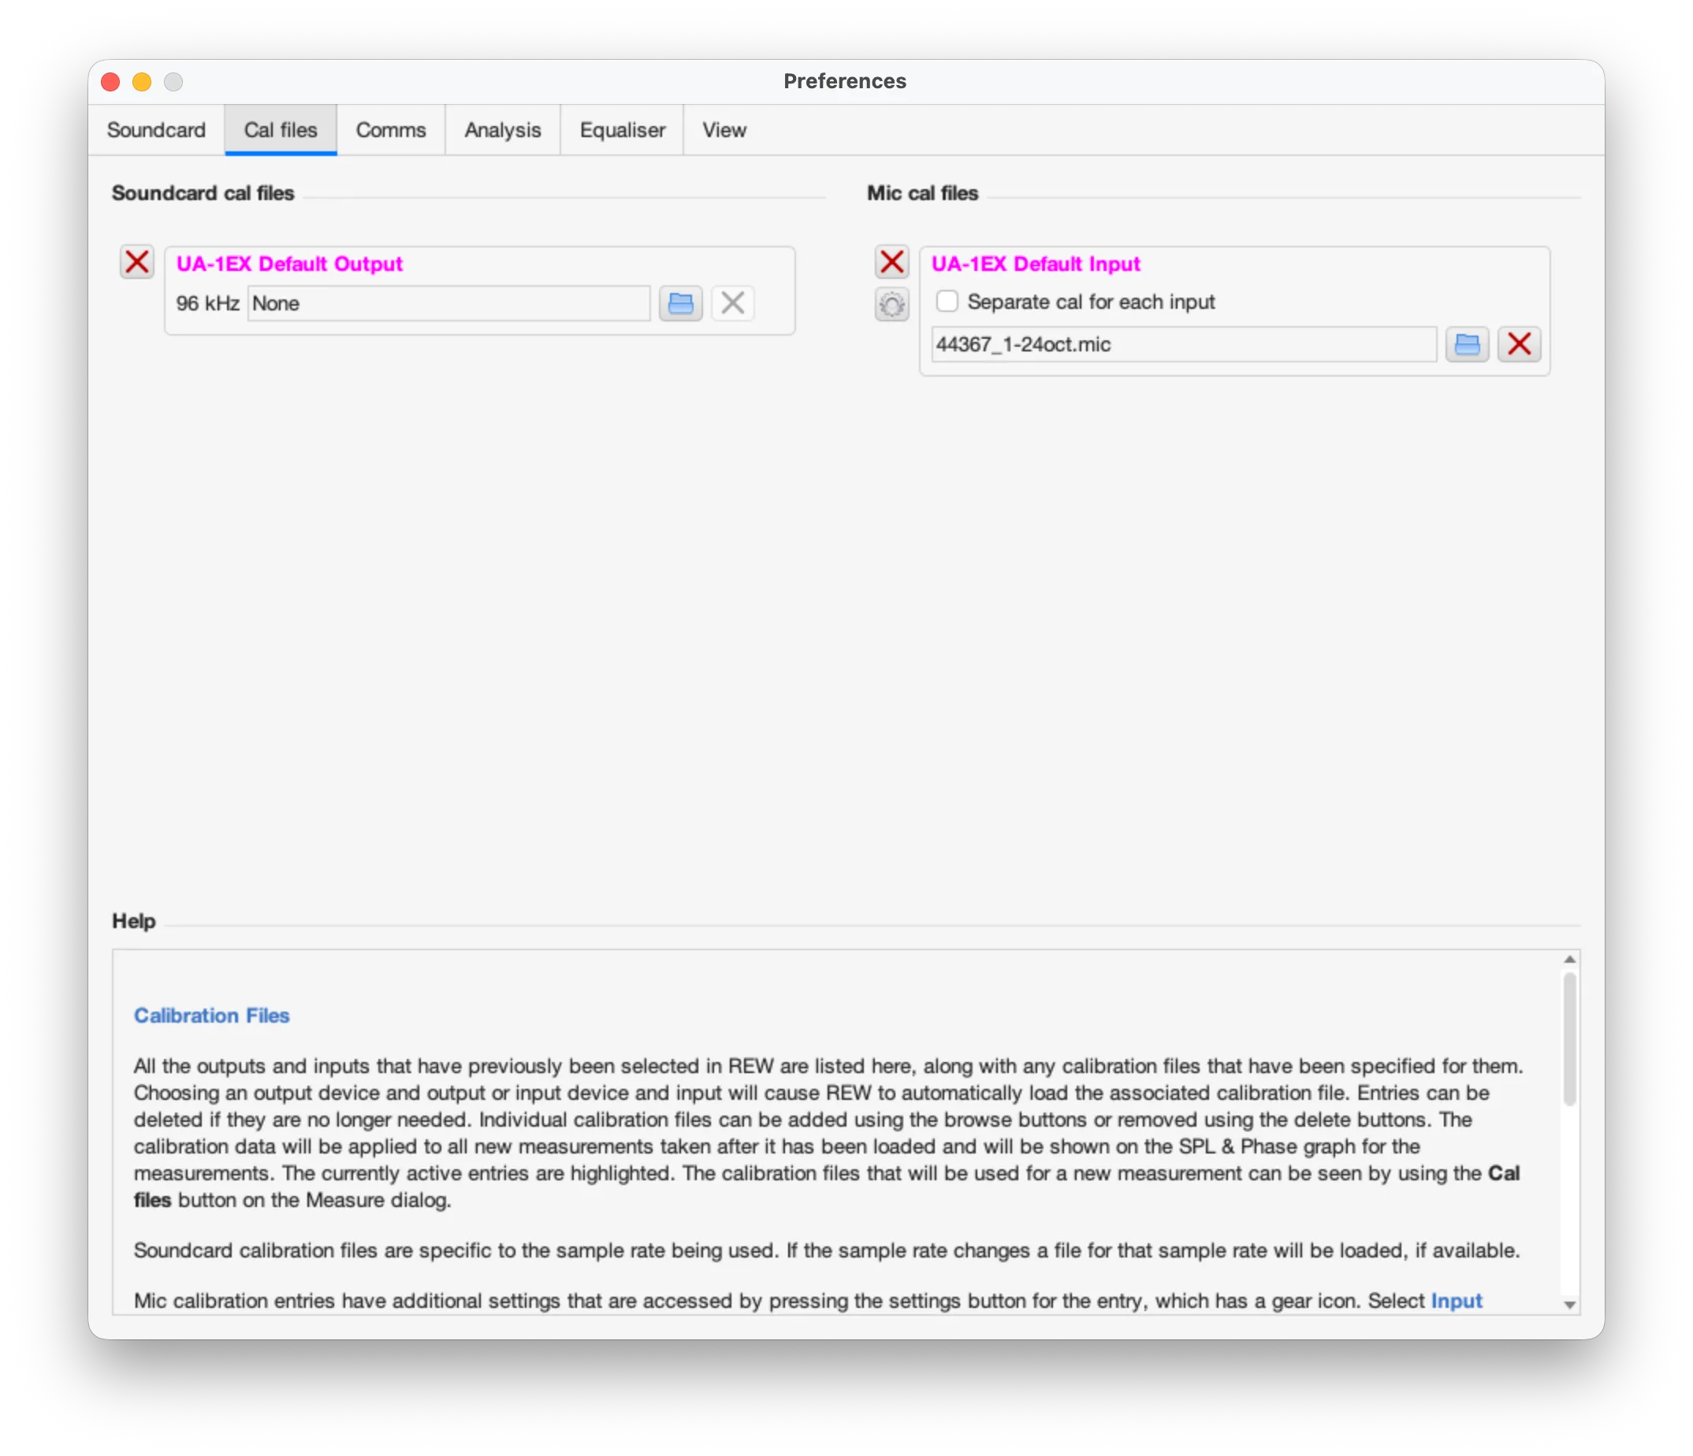Click the Help scroll down arrow
This screenshot has height=1456, width=1693.
click(x=1569, y=1304)
